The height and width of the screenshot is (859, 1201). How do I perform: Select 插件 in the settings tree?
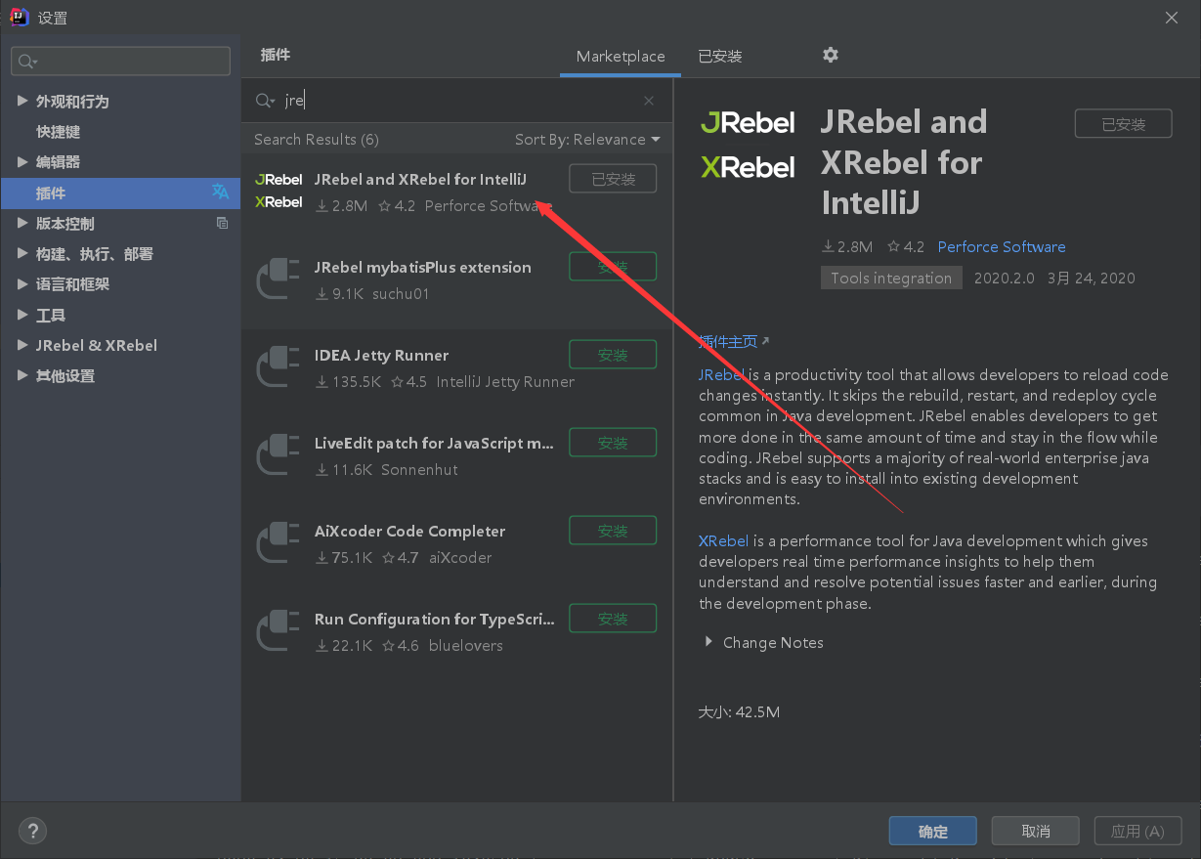click(120, 193)
